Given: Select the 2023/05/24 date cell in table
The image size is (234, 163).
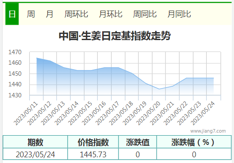Looking at the screenshot, I should (35, 154).
